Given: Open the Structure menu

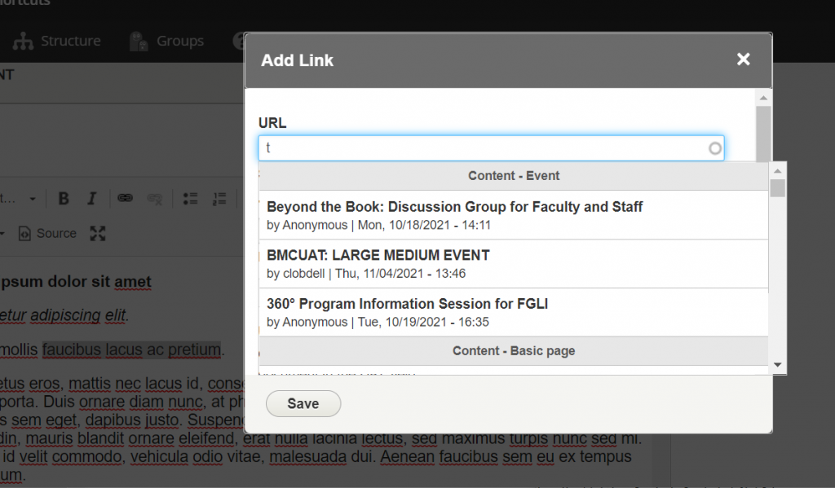Looking at the screenshot, I should click(57, 41).
